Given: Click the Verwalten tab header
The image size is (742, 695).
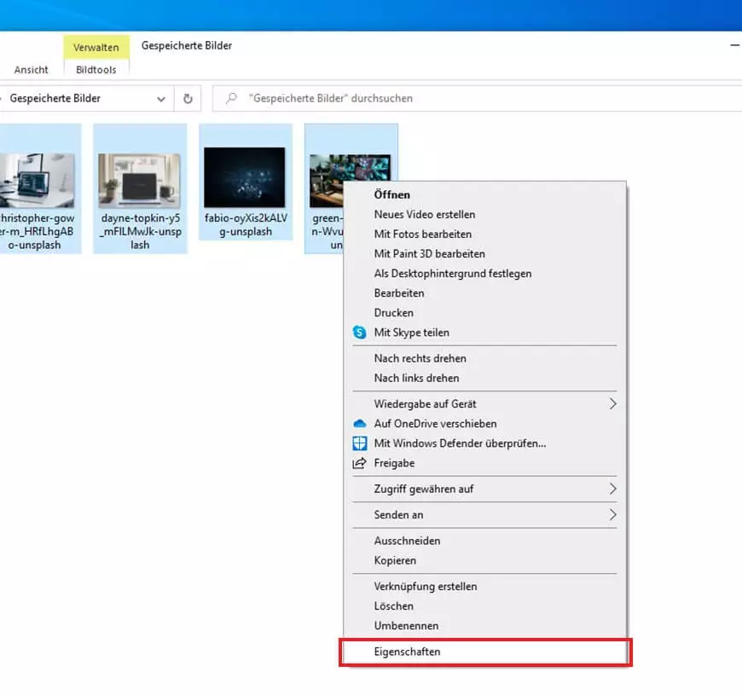Looking at the screenshot, I should [96, 48].
